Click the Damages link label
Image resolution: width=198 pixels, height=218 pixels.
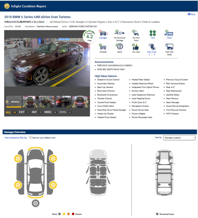[x=103, y=38]
